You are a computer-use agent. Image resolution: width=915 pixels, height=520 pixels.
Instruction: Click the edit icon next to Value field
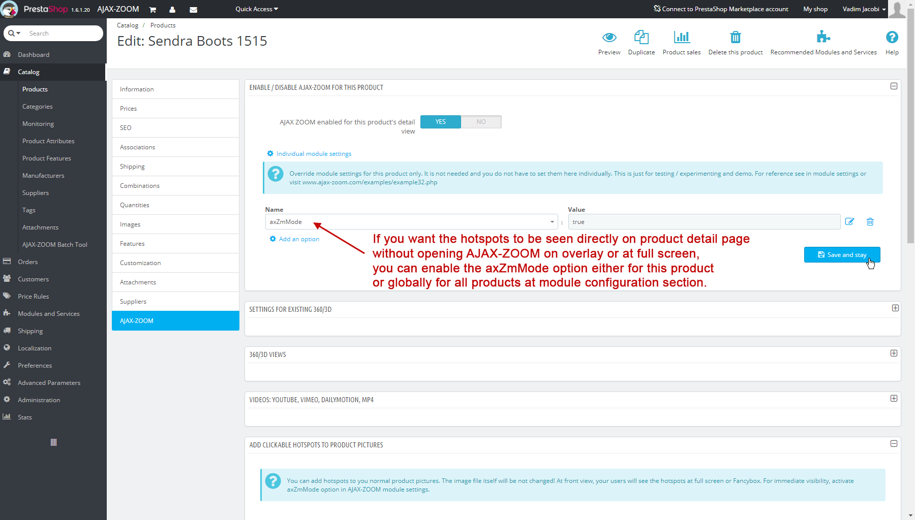click(849, 221)
